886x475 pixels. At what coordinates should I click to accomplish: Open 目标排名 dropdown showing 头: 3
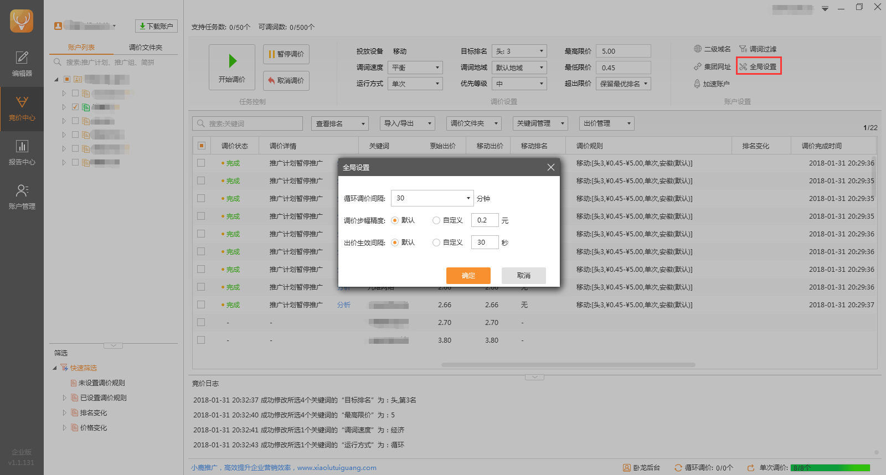point(519,51)
